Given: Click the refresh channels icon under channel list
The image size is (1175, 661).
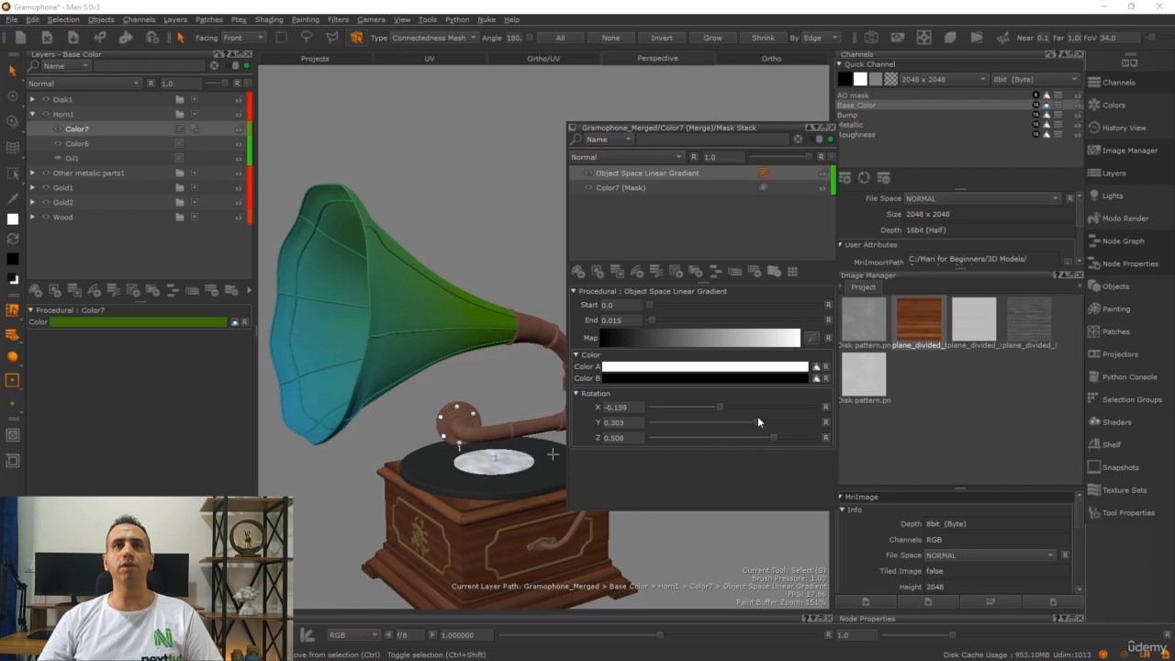Looking at the screenshot, I should tap(864, 177).
